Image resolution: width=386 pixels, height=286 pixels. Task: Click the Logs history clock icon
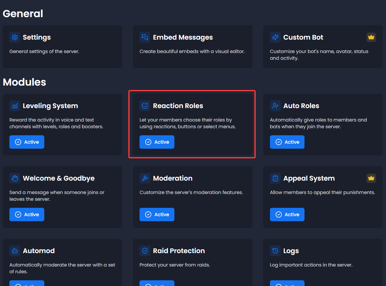click(x=275, y=251)
